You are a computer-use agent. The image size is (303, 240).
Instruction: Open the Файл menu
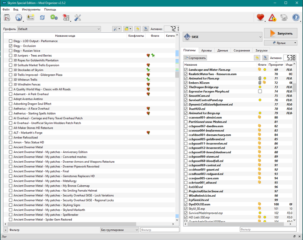(x=6, y=9)
